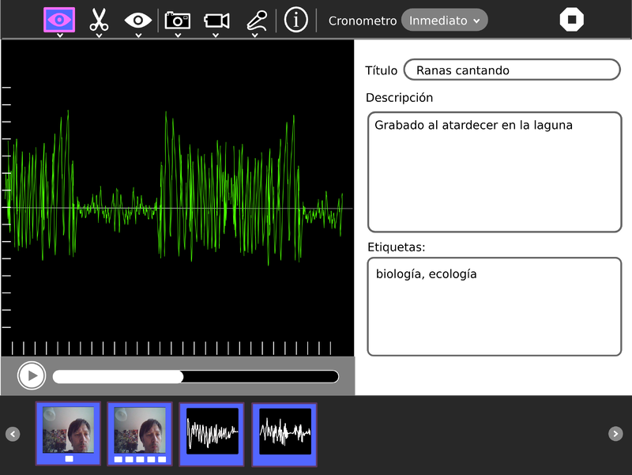This screenshot has height=475, width=632.
Task: Play the recorded audio clip
Action: point(32,375)
